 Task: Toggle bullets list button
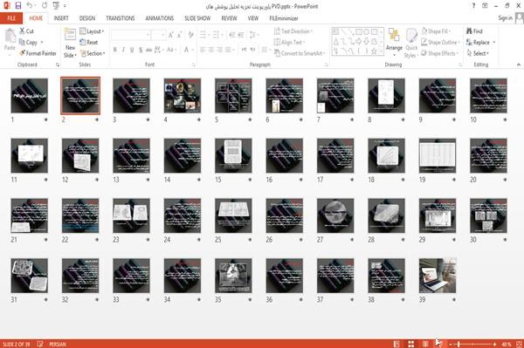(x=203, y=34)
